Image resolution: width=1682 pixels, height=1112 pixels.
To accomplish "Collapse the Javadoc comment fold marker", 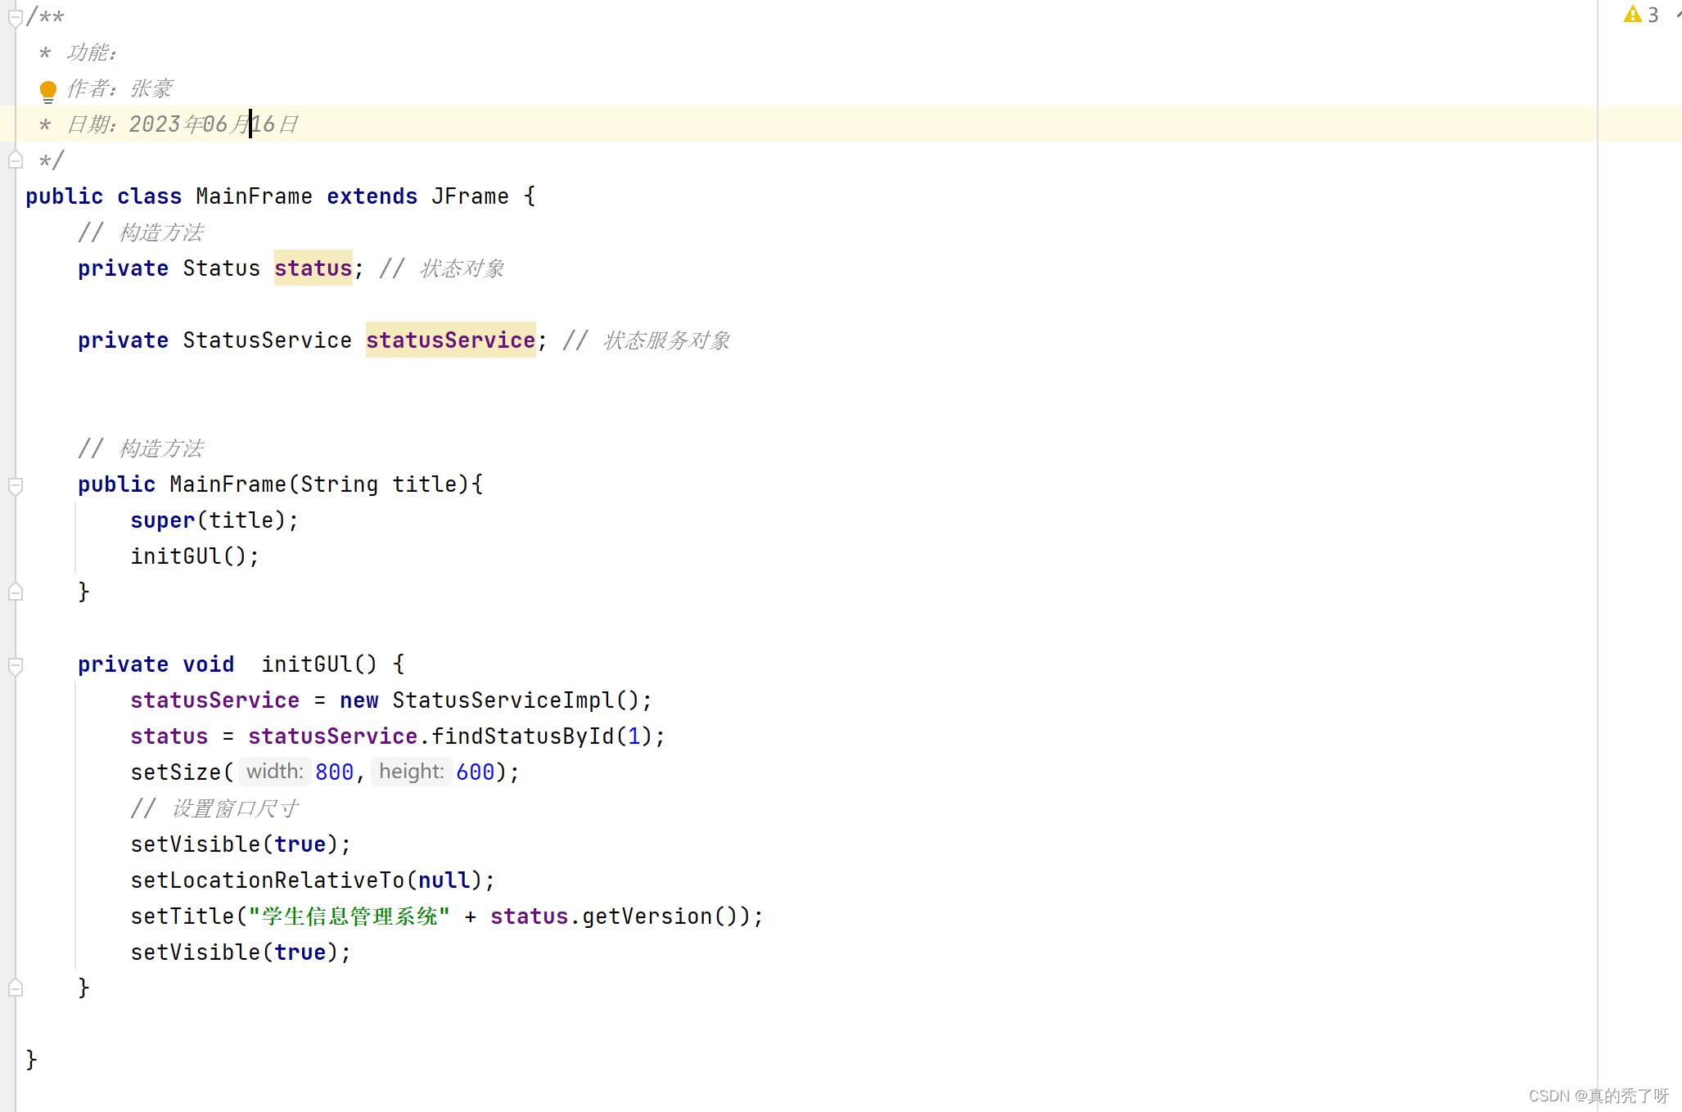I will (x=15, y=17).
